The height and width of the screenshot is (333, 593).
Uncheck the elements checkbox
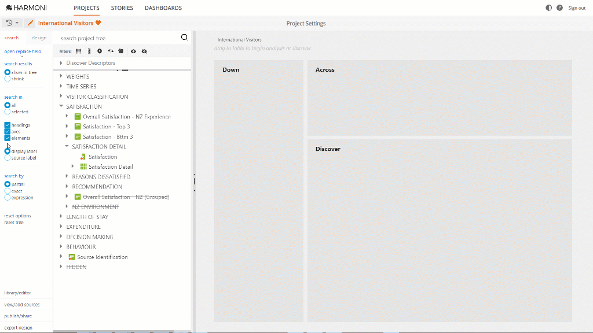(x=7, y=138)
